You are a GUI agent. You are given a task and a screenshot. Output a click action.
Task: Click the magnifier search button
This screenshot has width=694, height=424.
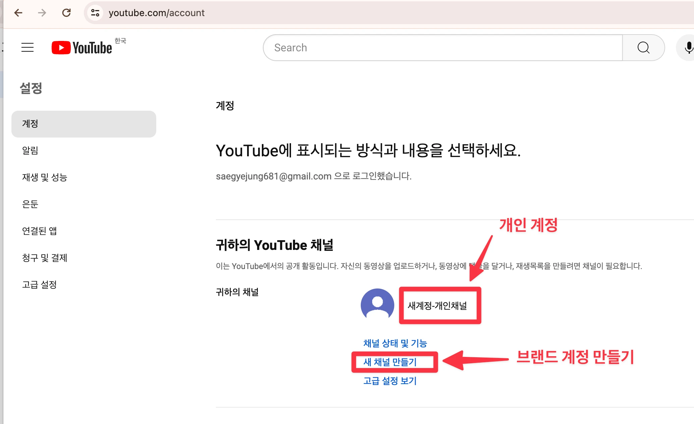(x=643, y=48)
